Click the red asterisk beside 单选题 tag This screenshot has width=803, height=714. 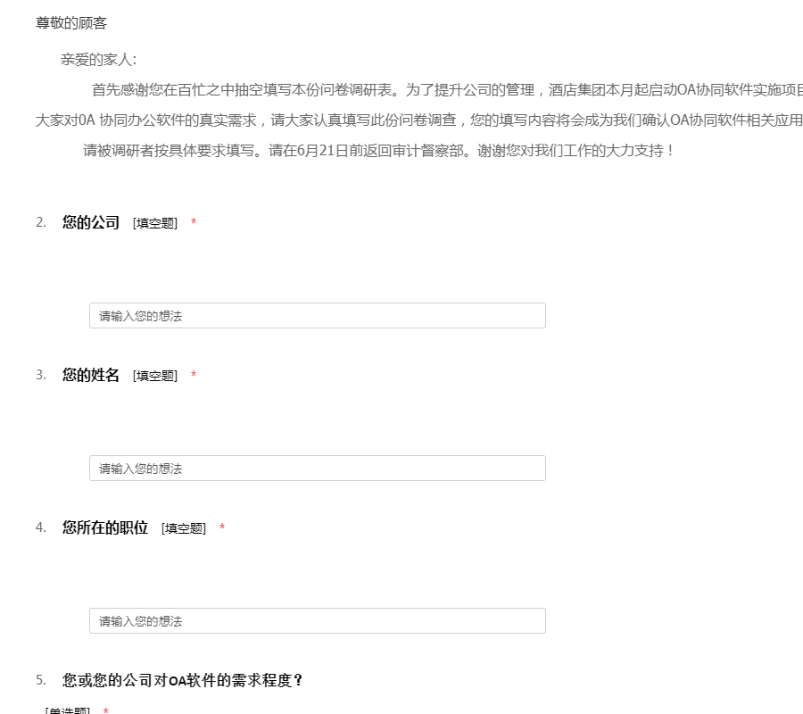(x=106, y=710)
